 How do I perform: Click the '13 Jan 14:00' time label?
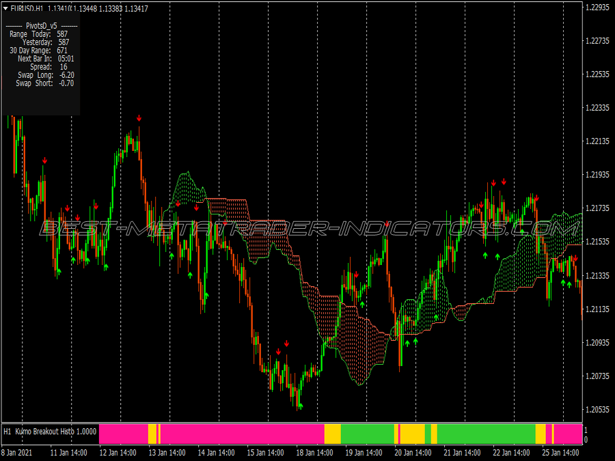click(x=167, y=453)
